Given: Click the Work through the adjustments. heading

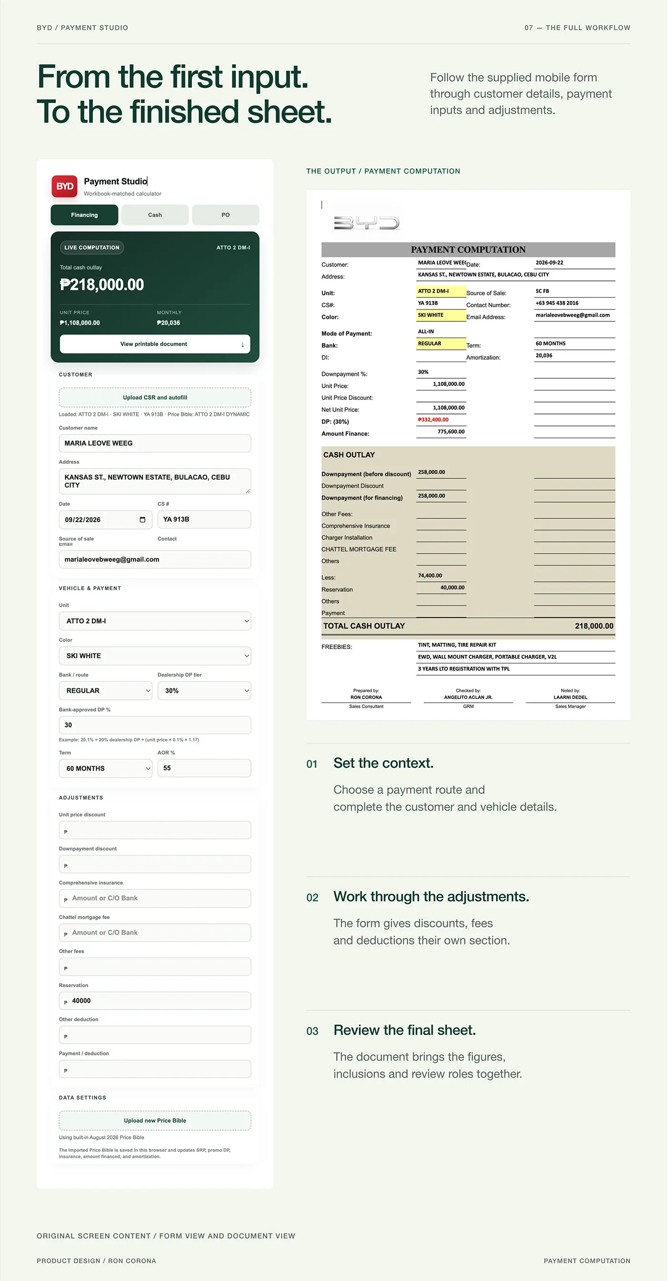Looking at the screenshot, I should (431, 897).
